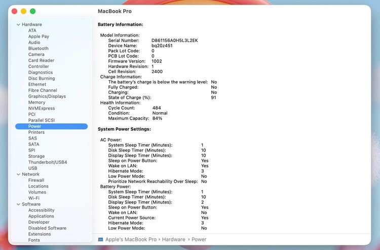Click the Condition value Normal
The width and height of the screenshot is (380, 250).
point(160,113)
